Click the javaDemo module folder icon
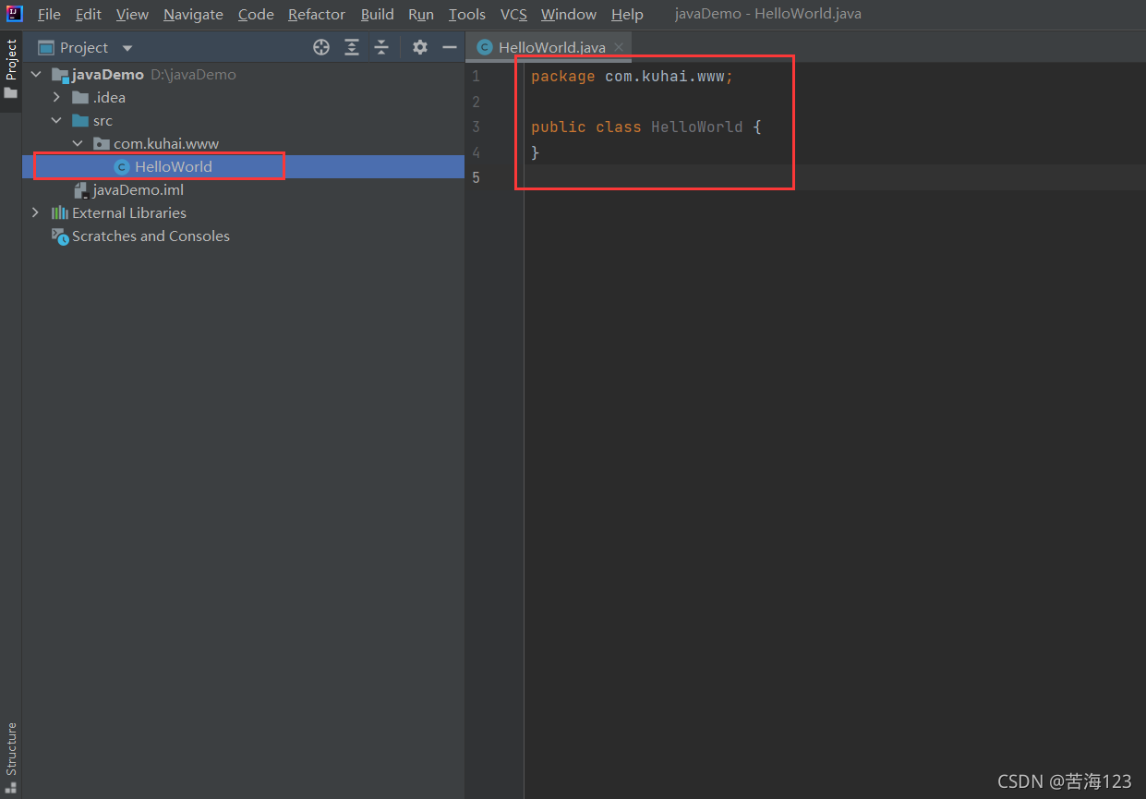This screenshot has height=799, width=1146. pyautogui.click(x=60, y=75)
